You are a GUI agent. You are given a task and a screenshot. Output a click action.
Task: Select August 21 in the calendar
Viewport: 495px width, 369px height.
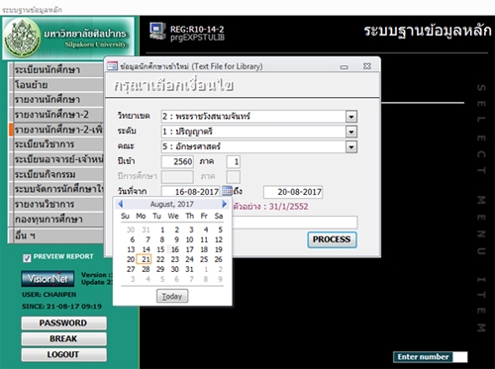145,259
